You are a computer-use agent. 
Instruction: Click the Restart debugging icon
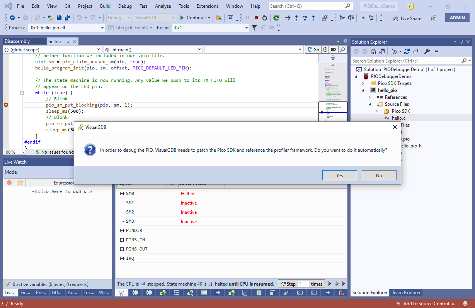click(264, 18)
